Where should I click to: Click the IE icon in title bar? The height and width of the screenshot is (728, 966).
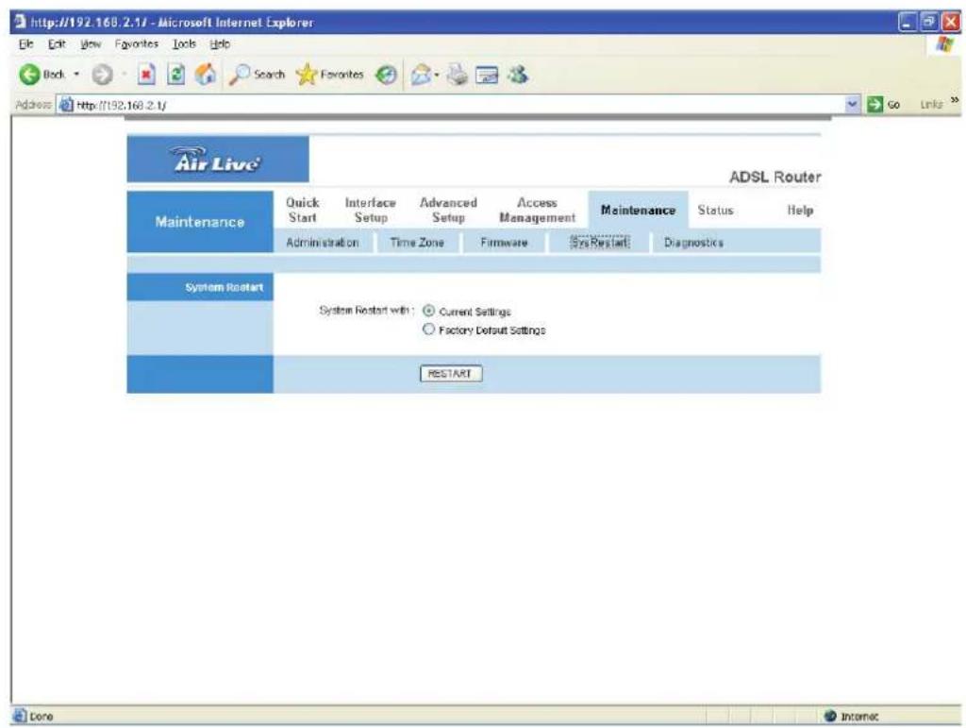click(x=21, y=23)
